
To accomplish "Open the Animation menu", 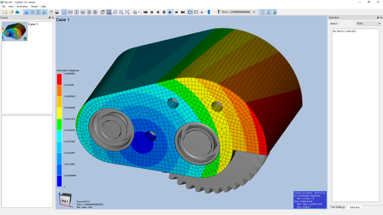I will click(22, 6).
